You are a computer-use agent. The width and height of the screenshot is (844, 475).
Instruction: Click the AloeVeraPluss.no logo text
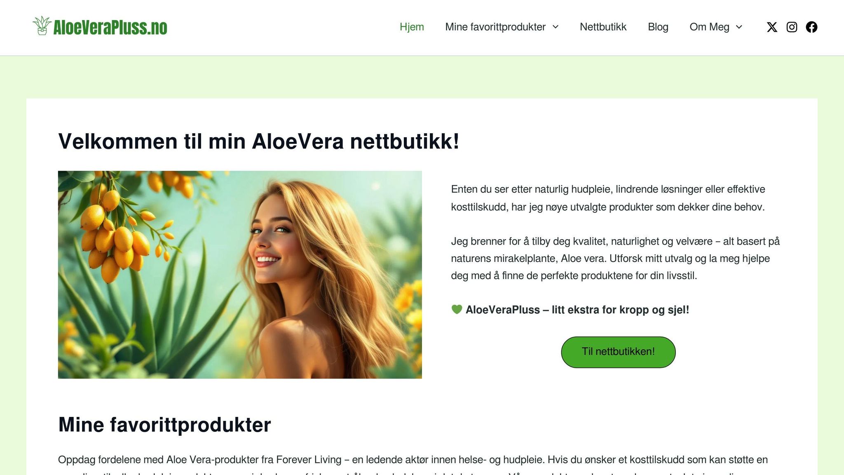point(110,28)
